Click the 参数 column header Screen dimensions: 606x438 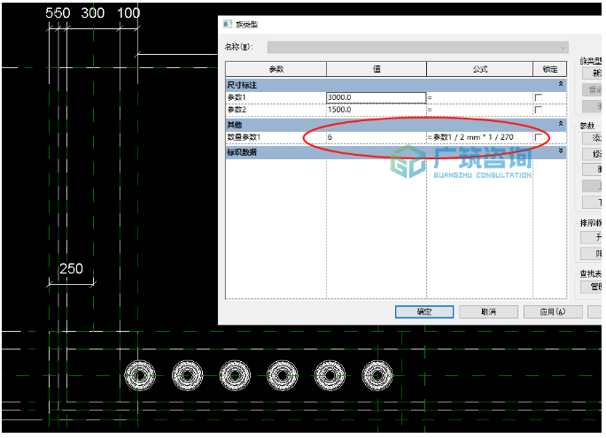(276, 69)
